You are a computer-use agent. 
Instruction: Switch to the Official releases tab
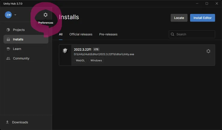point(81,34)
